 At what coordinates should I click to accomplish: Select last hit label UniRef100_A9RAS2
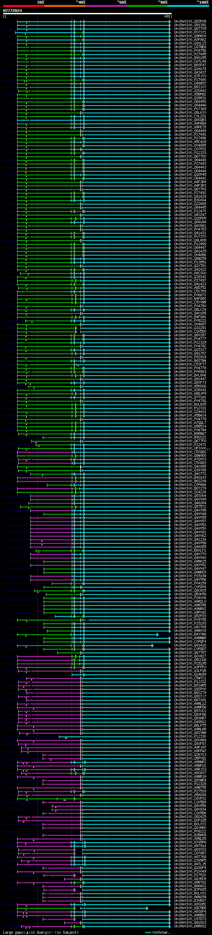190,926
